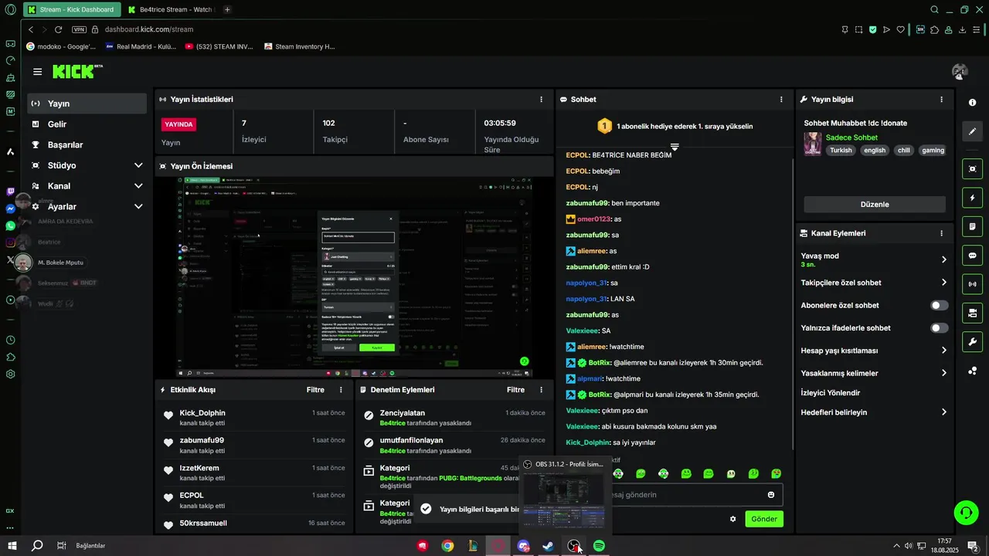Open Messenger in the Opera sidebar
989x556 pixels.
(10, 208)
